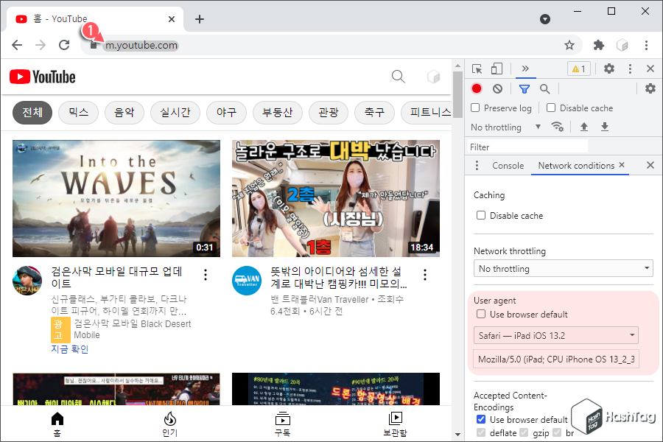Click the YouTube search icon
The image size is (663, 442).
point(398,77)
